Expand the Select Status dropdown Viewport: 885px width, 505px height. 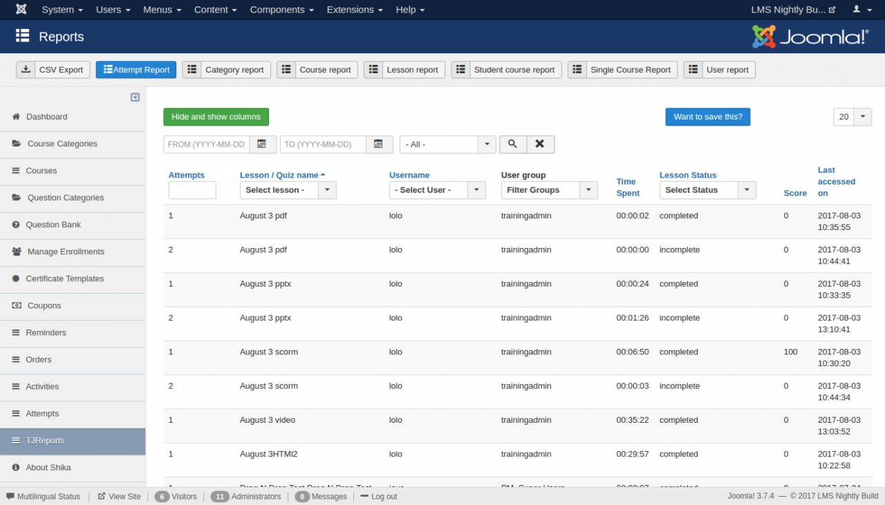point(707,190)
